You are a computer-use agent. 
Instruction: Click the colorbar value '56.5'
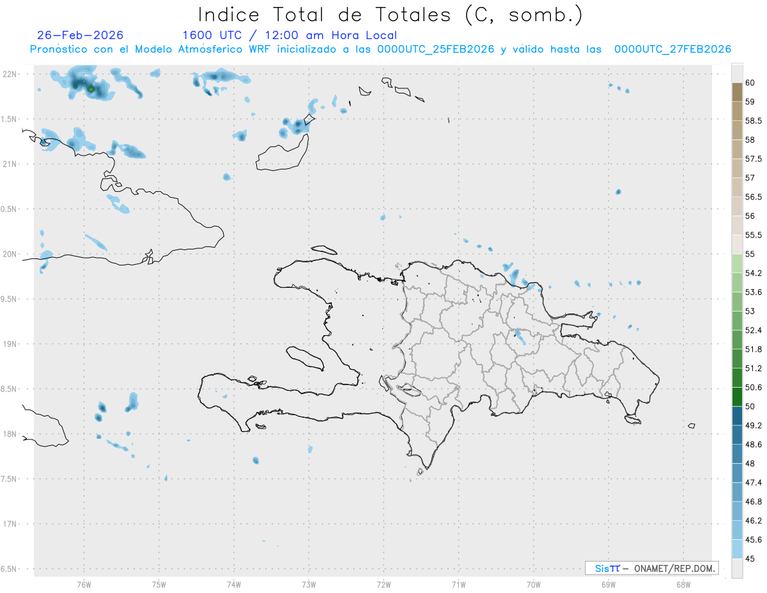coord(754,196)
